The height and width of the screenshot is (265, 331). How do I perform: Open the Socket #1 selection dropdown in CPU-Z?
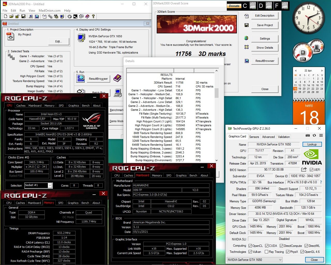50,185
